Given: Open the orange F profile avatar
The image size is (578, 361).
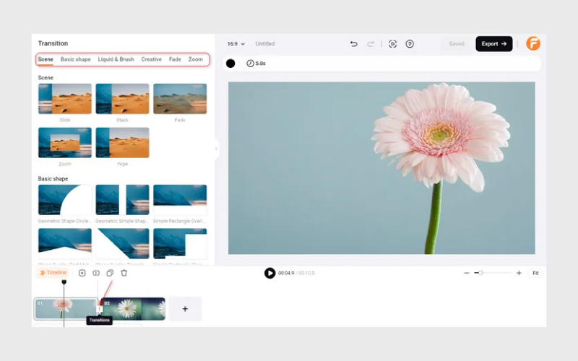Looking at the screenshot, I should [533, 43].
